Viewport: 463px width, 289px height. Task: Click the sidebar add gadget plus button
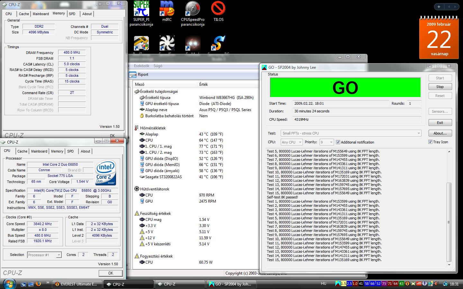pos(439,6)
